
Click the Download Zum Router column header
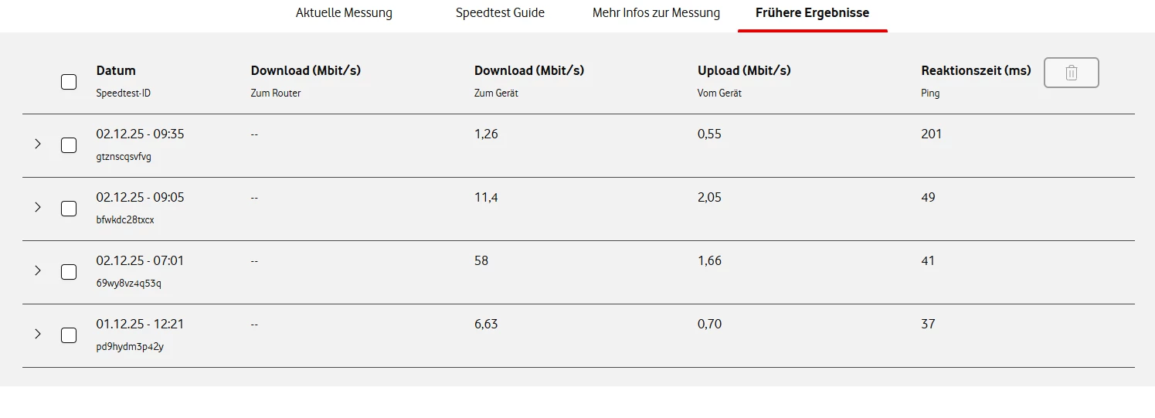[305, 70]
